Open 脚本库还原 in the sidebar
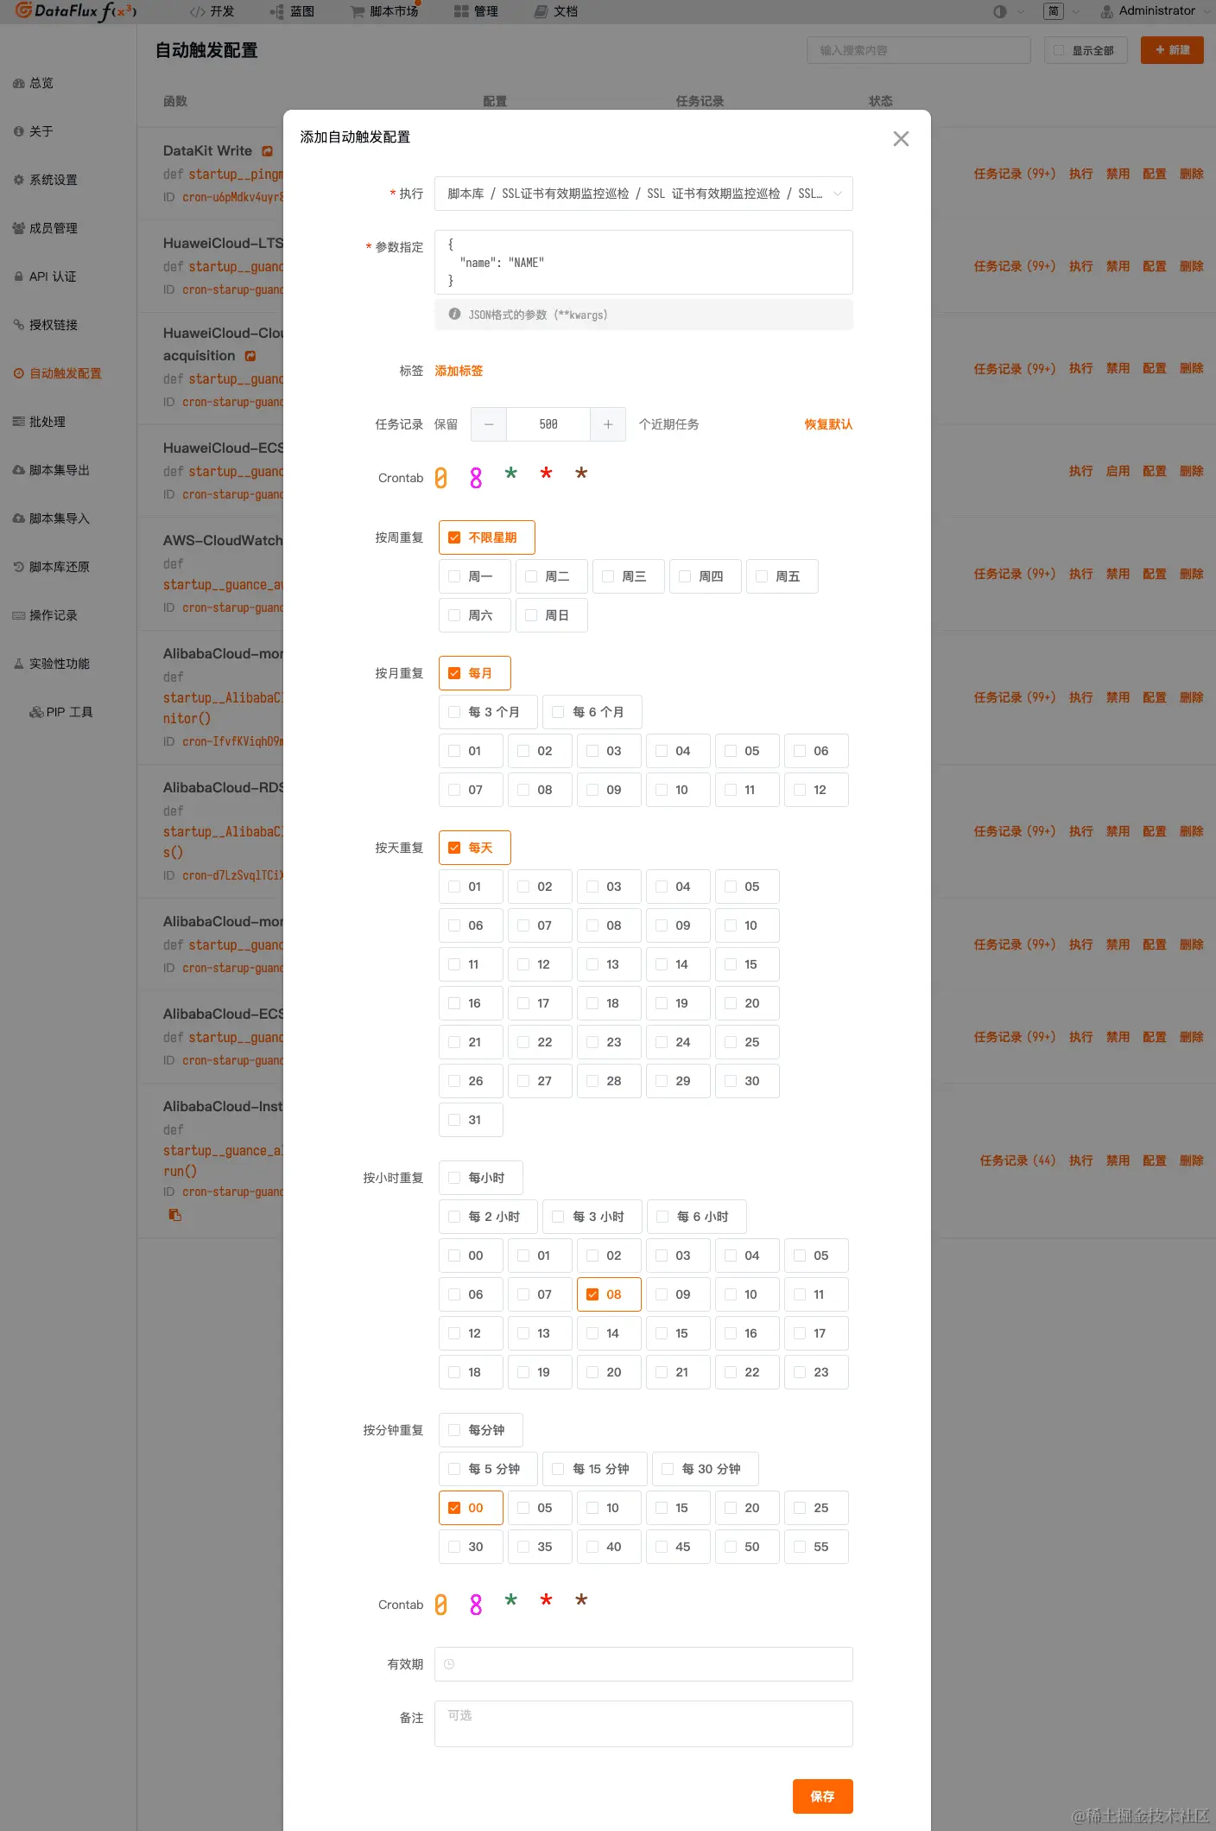 (x=52, y=567)
